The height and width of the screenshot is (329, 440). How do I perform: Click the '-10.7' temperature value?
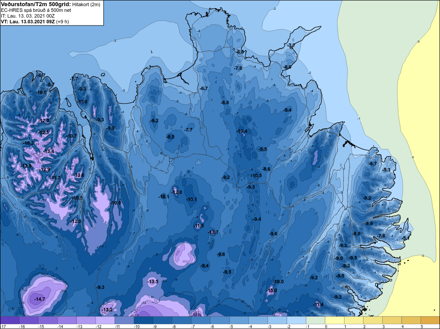(71, 136)
